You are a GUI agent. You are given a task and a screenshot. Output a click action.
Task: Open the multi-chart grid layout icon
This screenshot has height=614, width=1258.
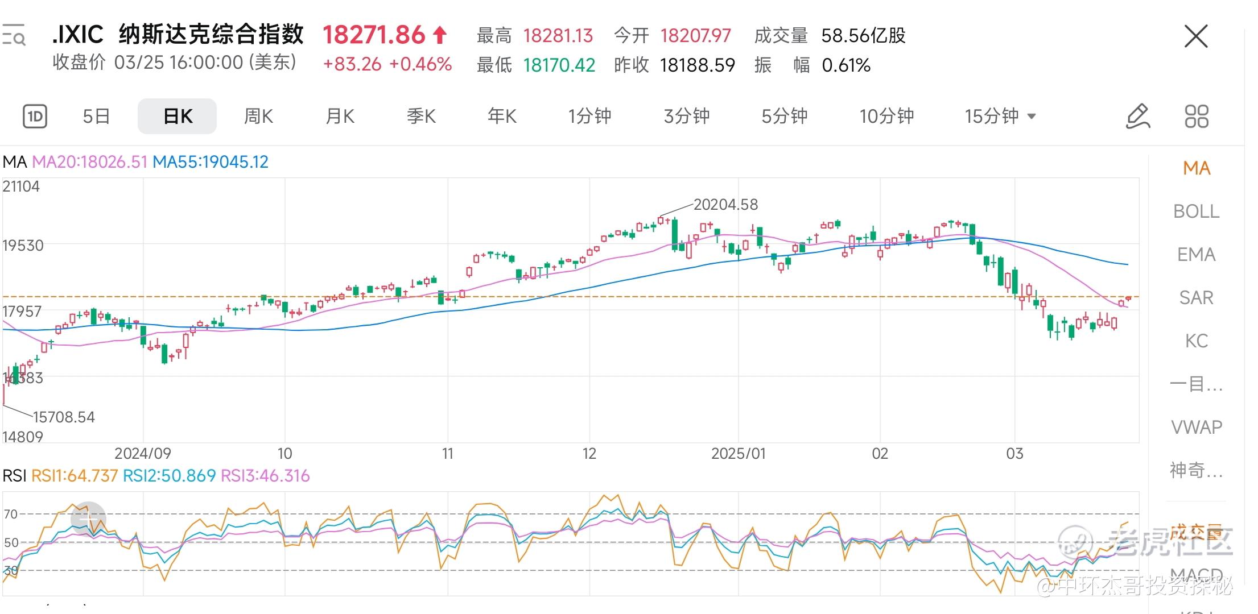click(x=1196, y=117)
